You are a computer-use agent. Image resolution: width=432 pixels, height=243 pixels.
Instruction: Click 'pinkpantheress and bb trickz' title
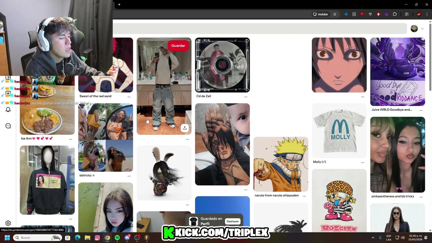[393, 196]
